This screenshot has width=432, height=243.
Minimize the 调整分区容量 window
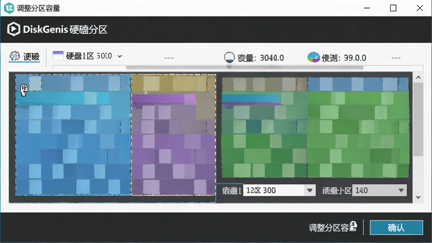pos(367,8)
